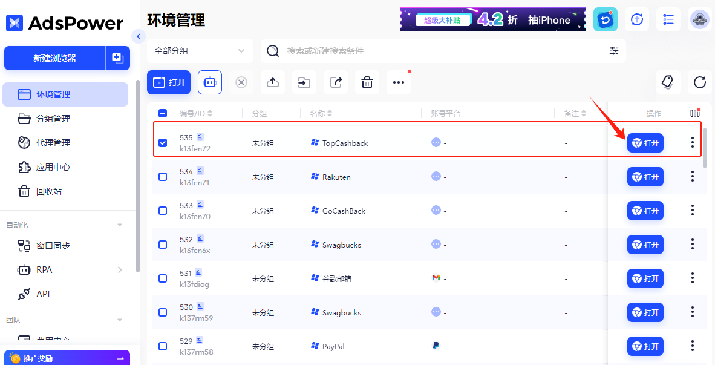Viewport: 715px width, 365px height.
Task: Collapse the sidebar with the chevron button
Action: tap(138, 36)
